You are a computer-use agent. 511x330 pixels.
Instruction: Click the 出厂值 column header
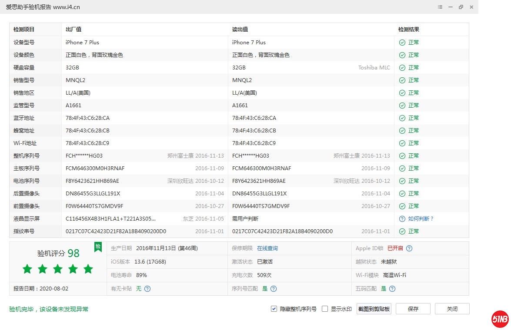point(73,30)
